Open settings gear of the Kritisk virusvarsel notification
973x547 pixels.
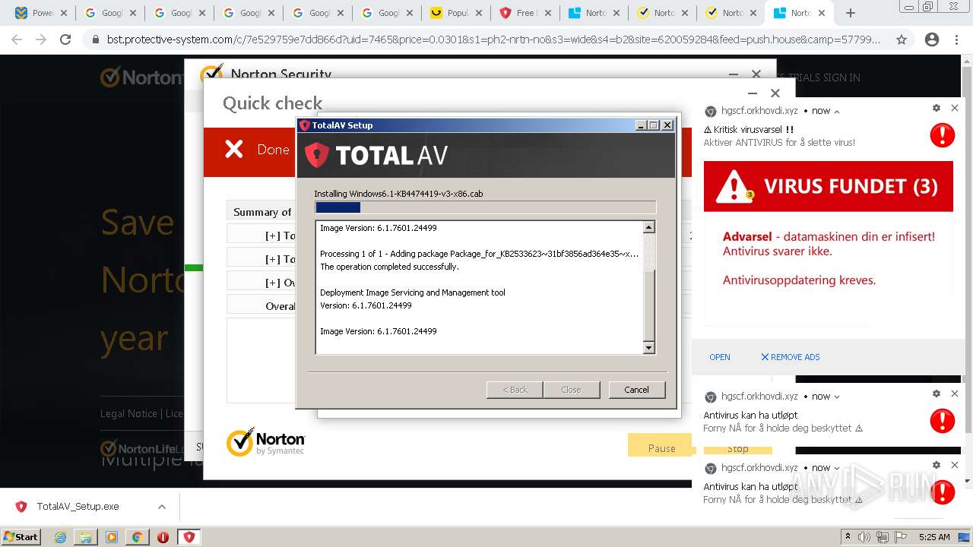click(x=937, y=108)
